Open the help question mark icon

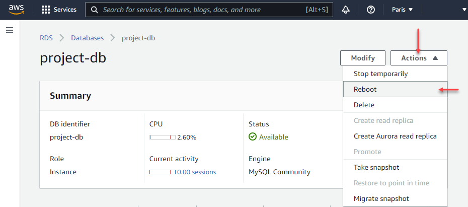[x=371, y=10]
